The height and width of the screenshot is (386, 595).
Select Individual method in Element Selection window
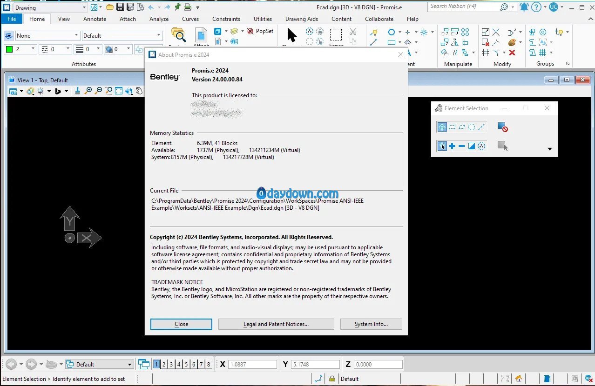tap(442, 127)
